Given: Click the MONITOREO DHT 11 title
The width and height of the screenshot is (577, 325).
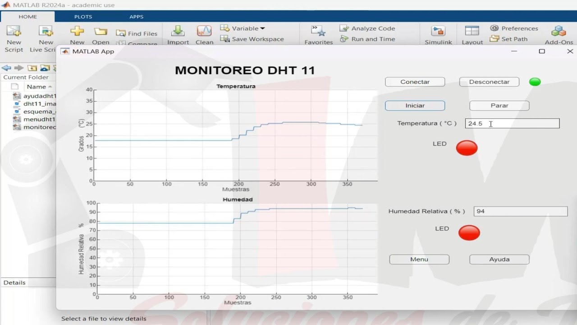Looking at the screenshot, I should (x=245, y=70).
